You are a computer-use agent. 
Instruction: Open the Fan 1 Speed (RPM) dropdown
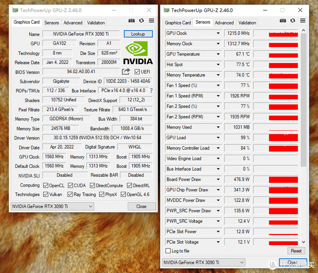click(x=218, y=96)
